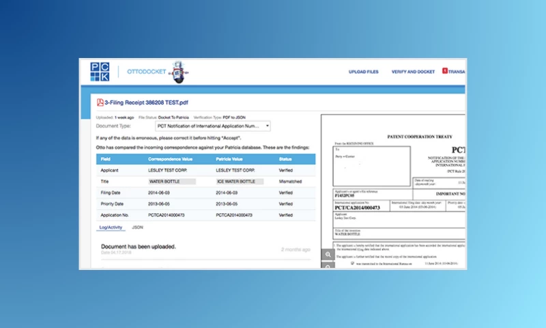
Task: Click the red PDF file icon
Action: pyautogui.click(x=100, y=102)
